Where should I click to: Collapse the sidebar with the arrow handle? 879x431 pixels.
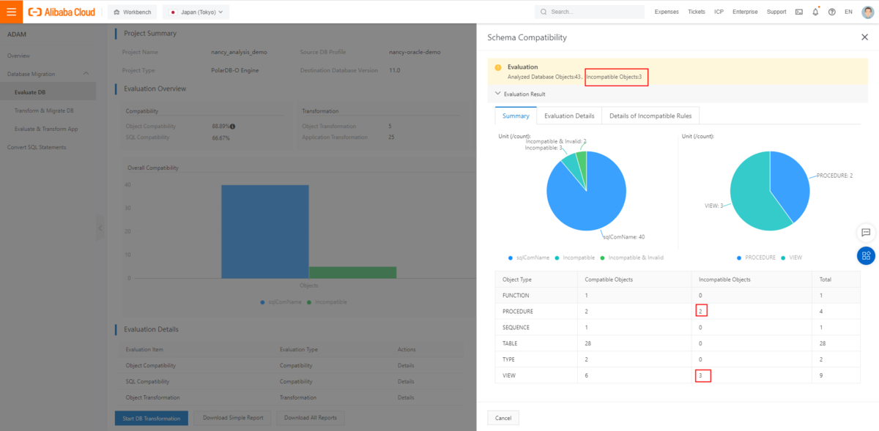click(x=100, y=228)
